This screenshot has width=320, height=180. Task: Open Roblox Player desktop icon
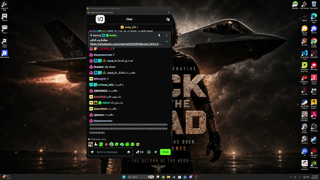pos(4,54)
